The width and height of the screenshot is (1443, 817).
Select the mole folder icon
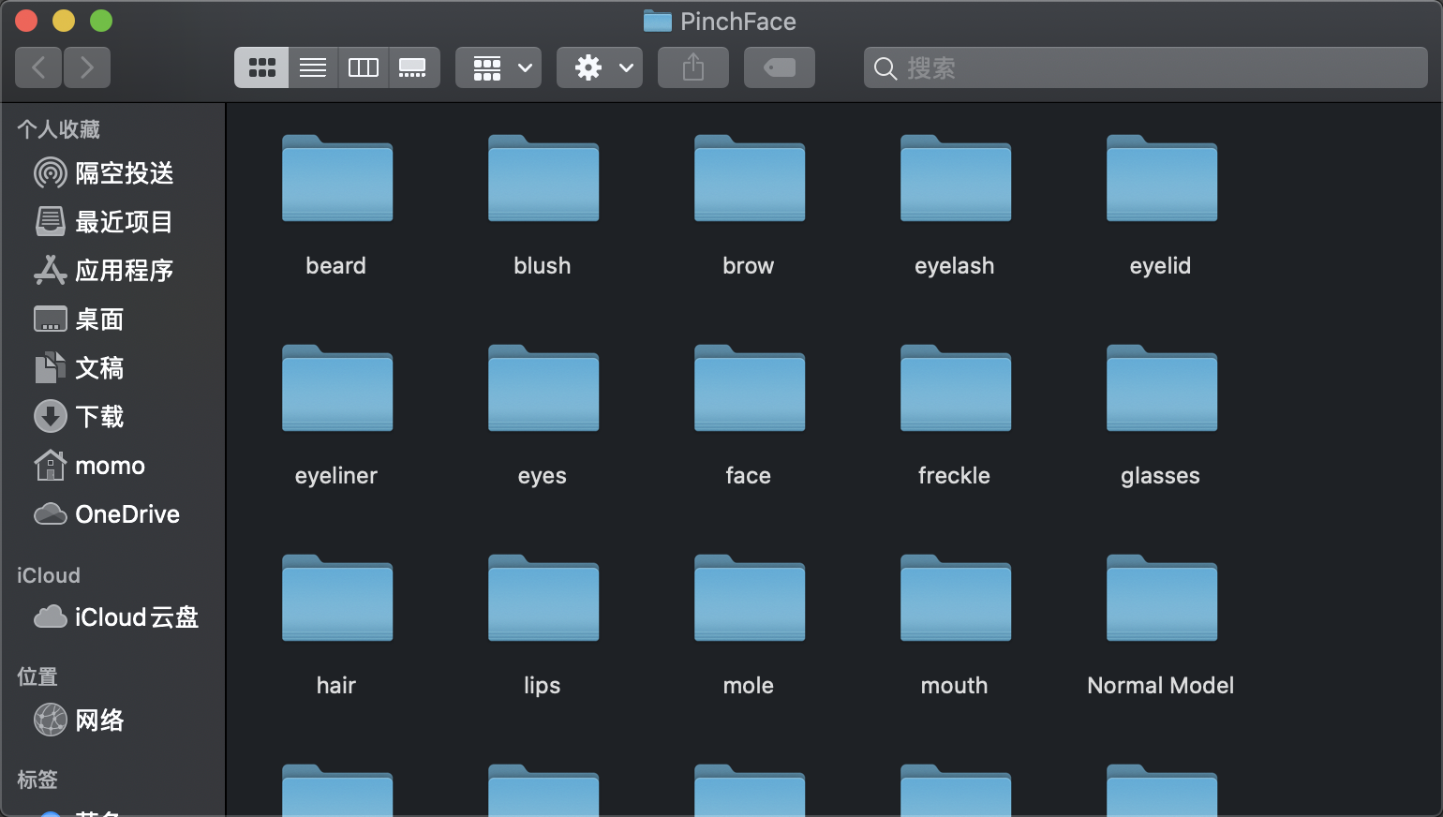point(750,598)
